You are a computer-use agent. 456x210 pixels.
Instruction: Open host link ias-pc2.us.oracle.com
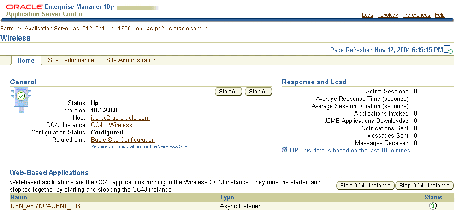120,117
